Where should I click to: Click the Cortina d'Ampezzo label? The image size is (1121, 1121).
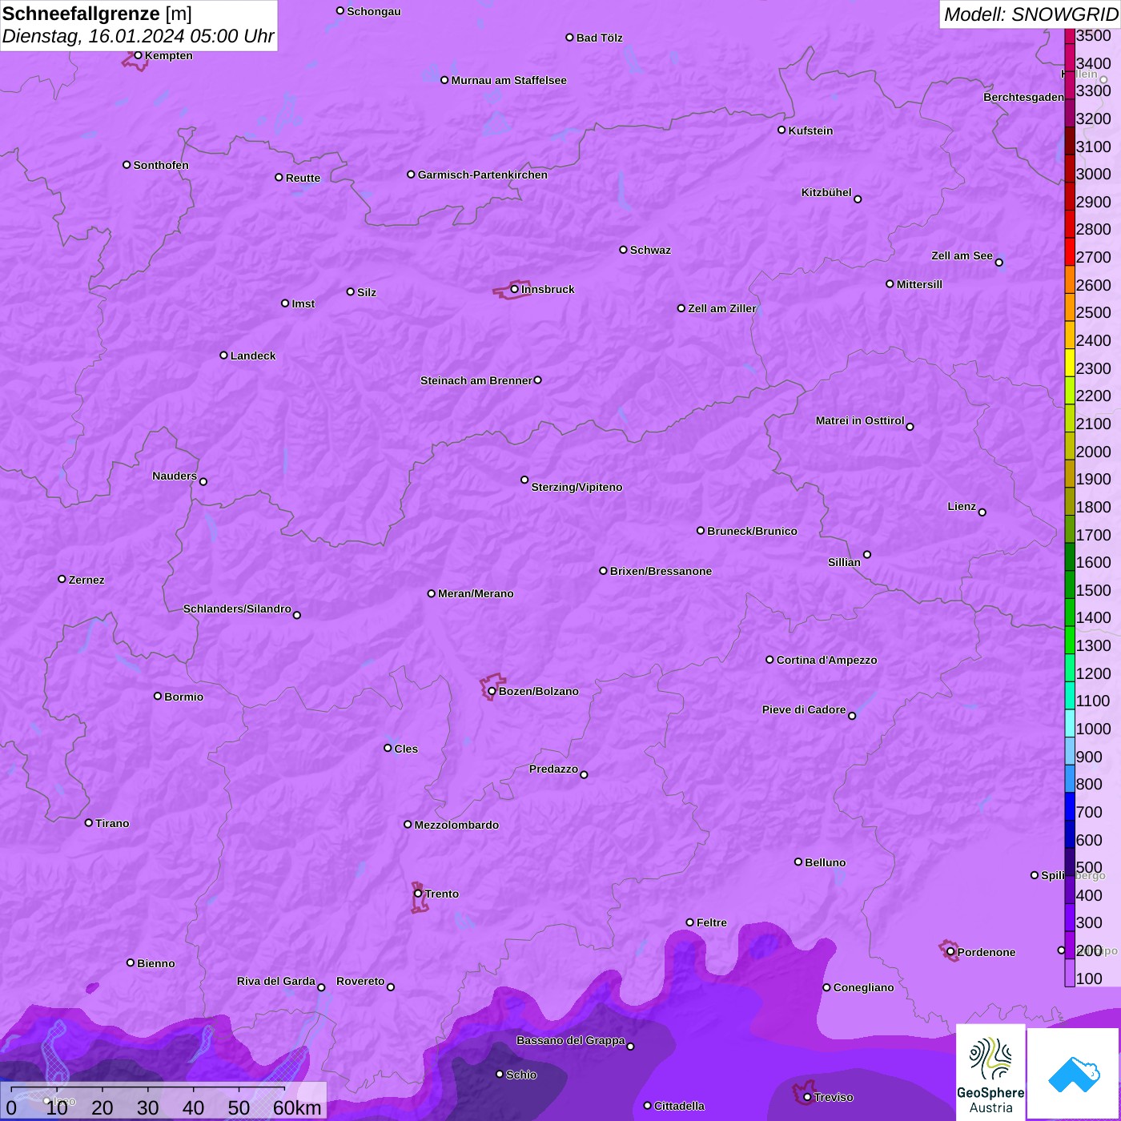(827, 660)
